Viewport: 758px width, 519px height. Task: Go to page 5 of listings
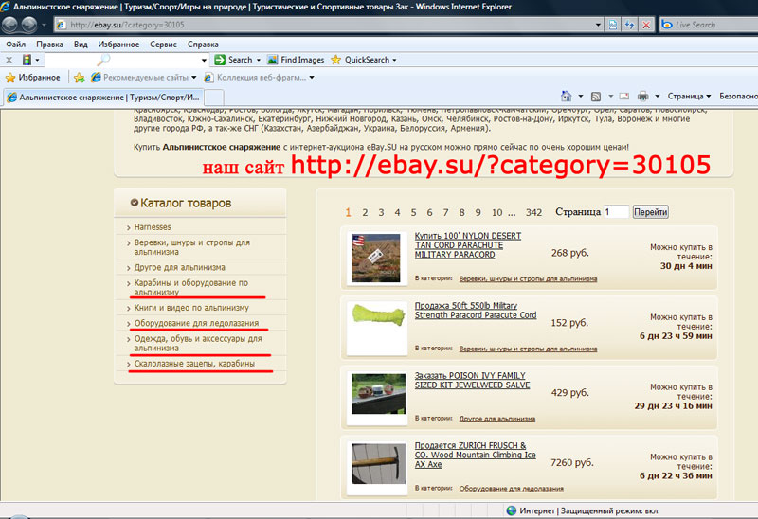413,213
